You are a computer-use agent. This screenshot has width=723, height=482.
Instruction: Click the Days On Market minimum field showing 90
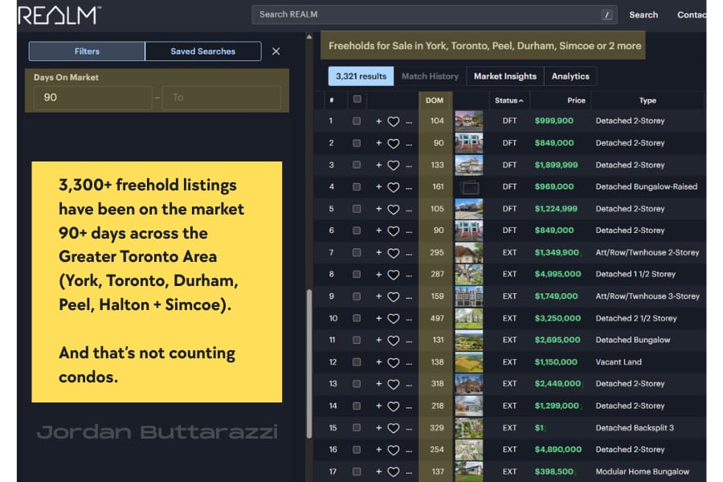click(x=92, y=98)
